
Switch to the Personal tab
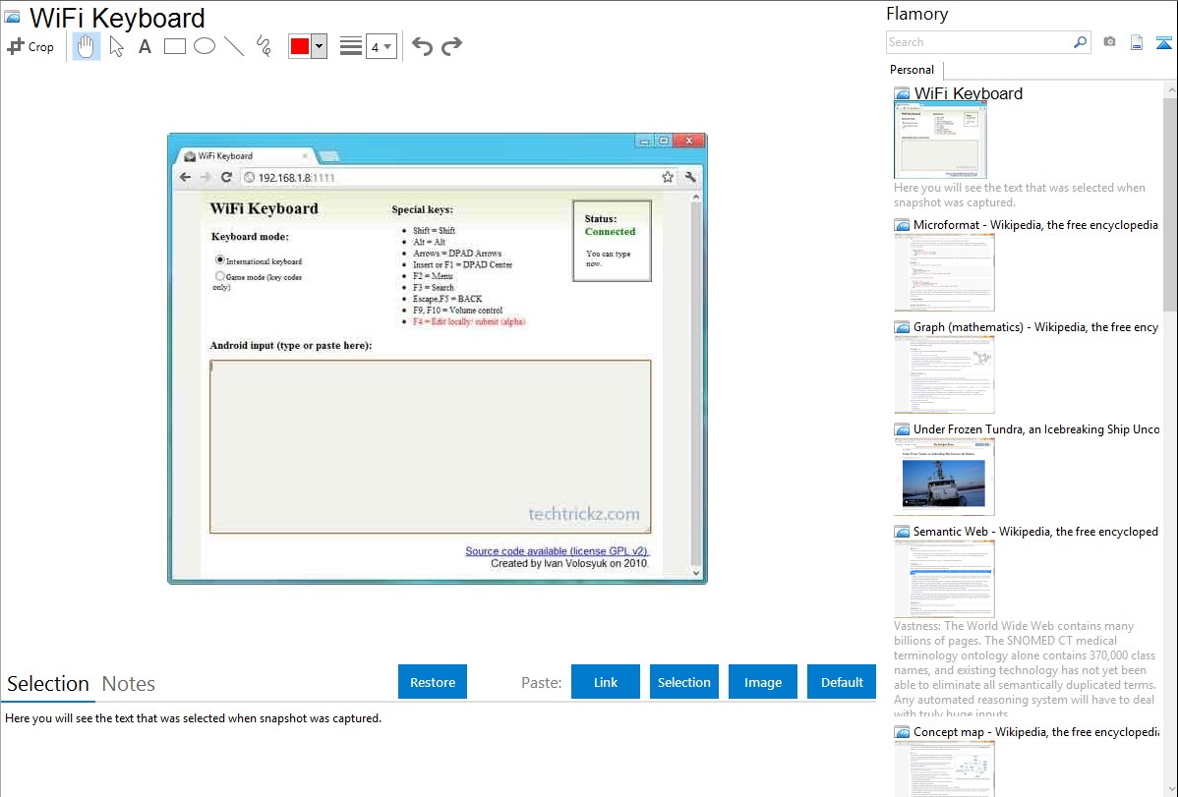click(912, 69)
